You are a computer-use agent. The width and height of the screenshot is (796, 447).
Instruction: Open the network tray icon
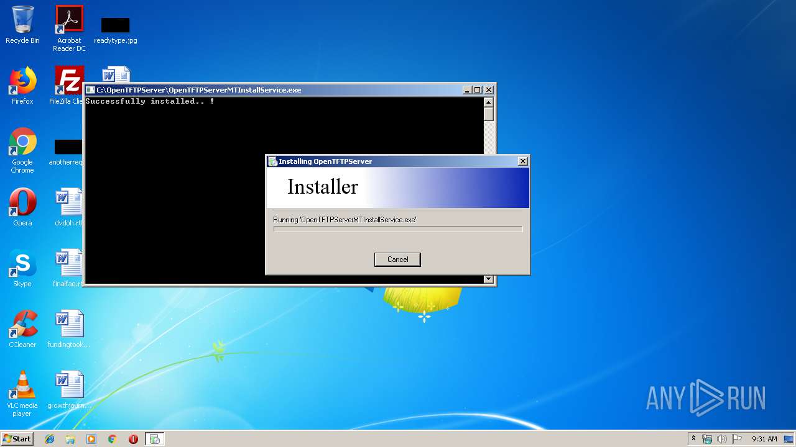(707, 439)
